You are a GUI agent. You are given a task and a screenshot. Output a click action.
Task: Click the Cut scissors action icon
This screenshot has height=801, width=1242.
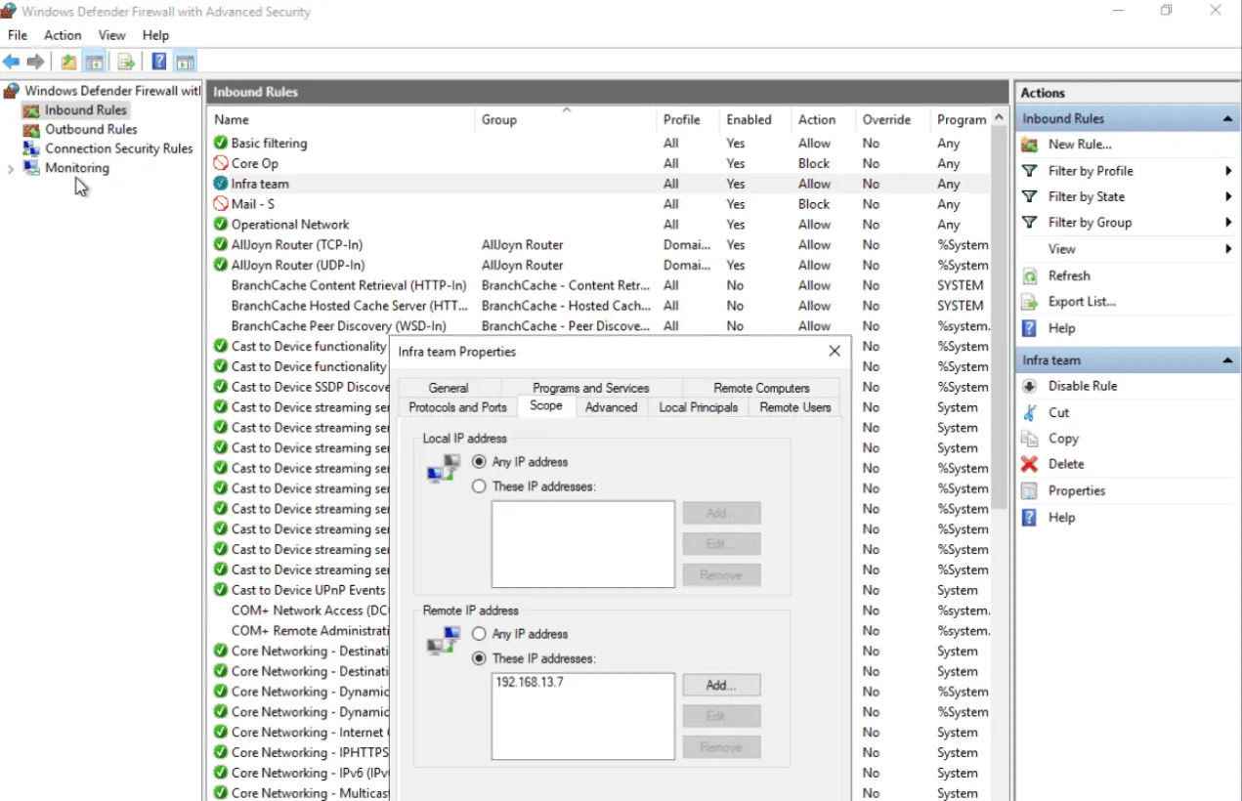coord(1029,412)
